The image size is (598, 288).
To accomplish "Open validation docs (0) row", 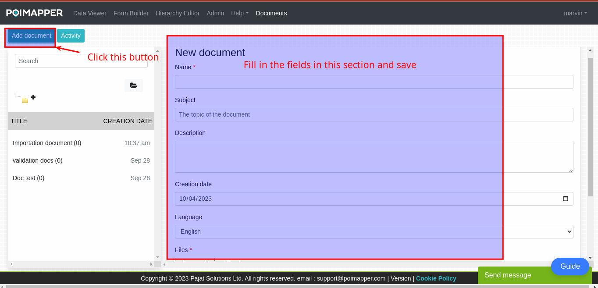I will point(81,160).
